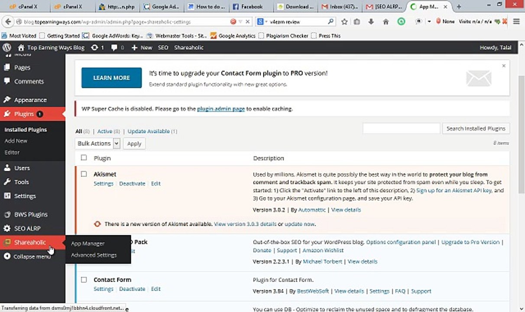Click Apply bulk action button

134,143
